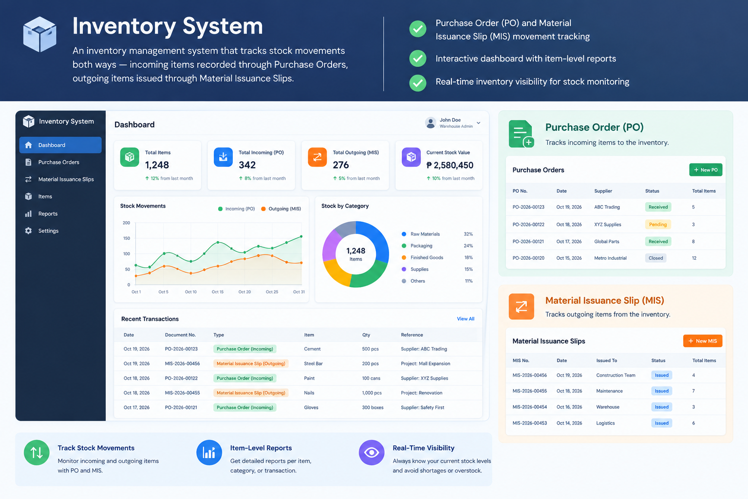Open Settings via the gear icon
The height and width of the screenshot is (499, 748).
[x=28, y=230]
